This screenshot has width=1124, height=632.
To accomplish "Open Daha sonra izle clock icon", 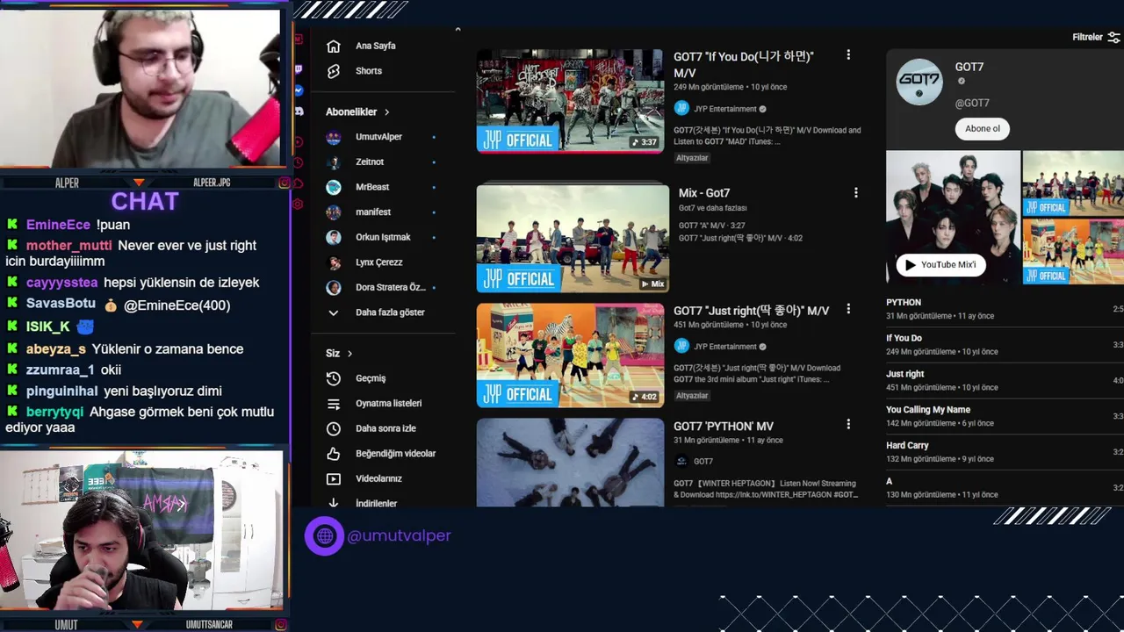I will (x=334, y=428).
